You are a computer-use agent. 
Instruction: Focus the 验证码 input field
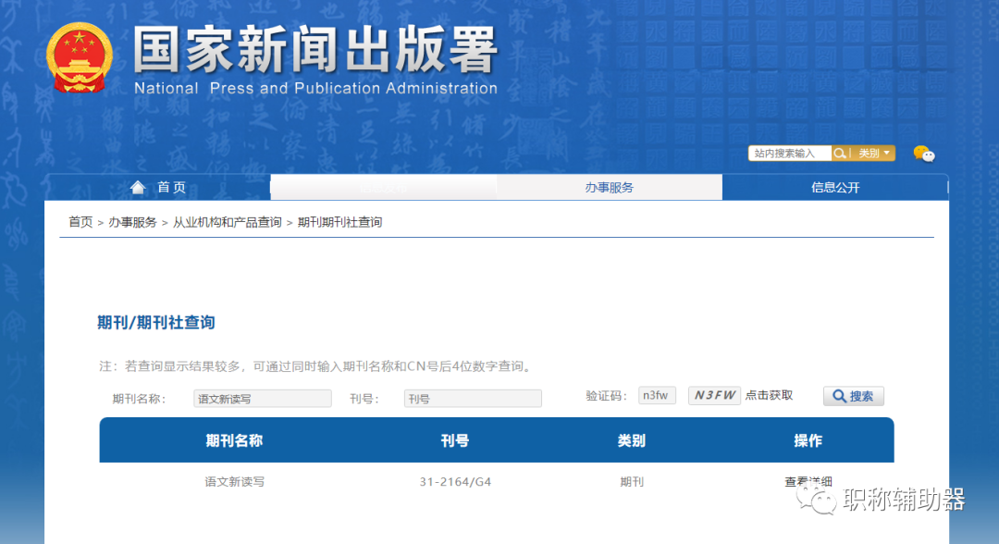click(657, 396)
